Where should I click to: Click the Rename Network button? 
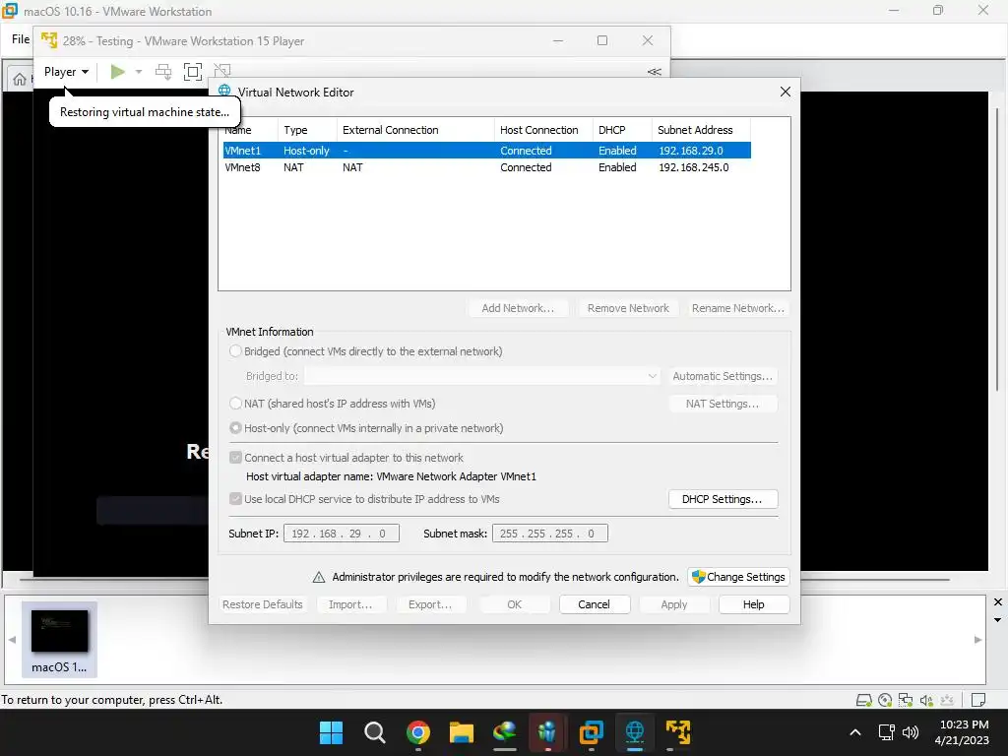pyautogui.click(x=738, y=308)
